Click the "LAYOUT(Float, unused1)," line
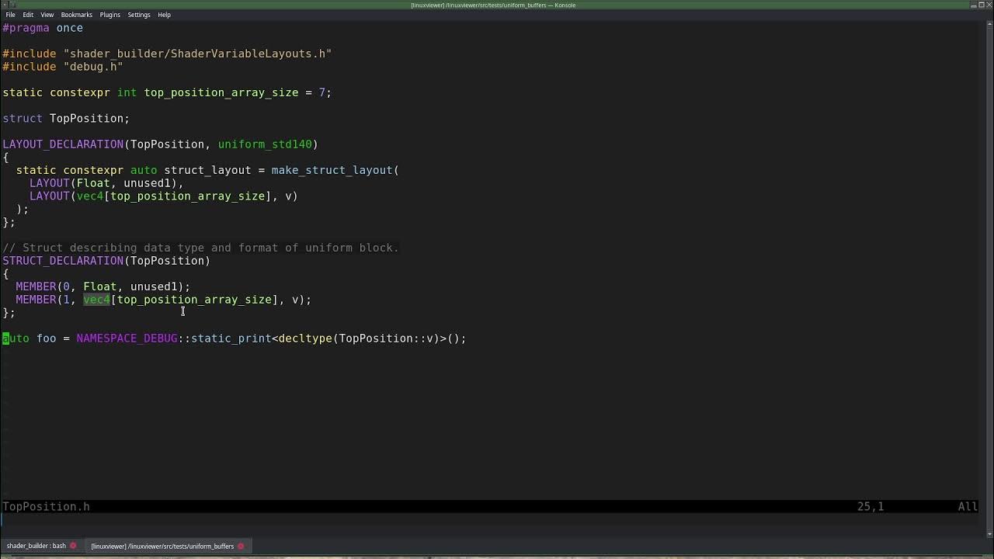 (106, 183)
